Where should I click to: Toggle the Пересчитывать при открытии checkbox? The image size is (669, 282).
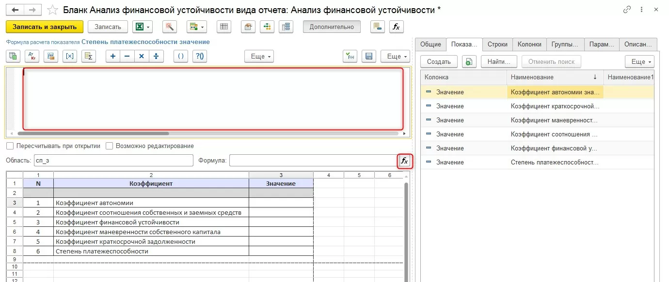pyautogui.click(x=10, y=146)
